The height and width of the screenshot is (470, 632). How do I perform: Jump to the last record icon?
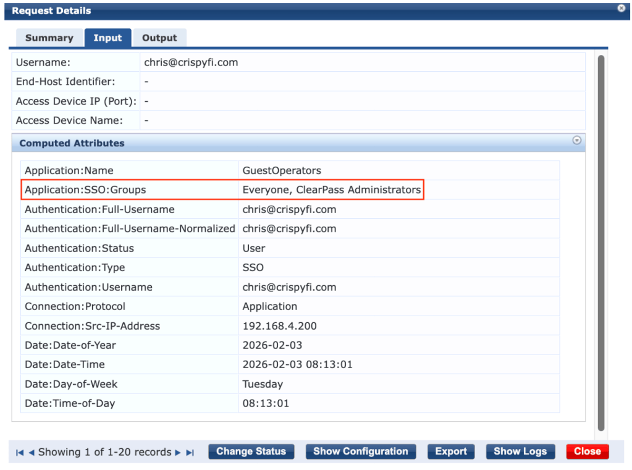(x=190, y=453)
